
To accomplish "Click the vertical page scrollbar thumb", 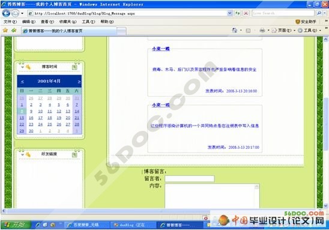I will [325, 124].
